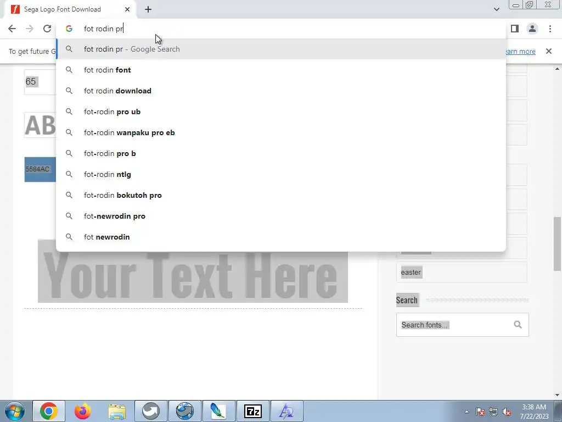The width and height of the screenshot is (562, 422).
Task: Click the browser forward arrow
Action: pyautogui.click(x=30, y=29)
